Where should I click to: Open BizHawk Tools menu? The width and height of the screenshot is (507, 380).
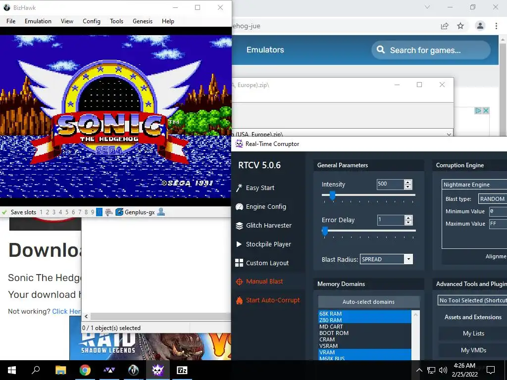coord(116,21)
